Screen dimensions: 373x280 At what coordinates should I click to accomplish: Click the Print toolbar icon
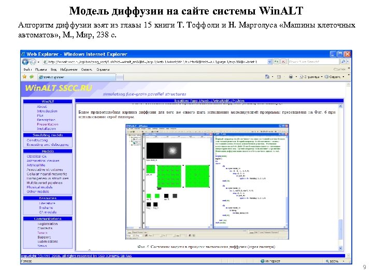291,77
